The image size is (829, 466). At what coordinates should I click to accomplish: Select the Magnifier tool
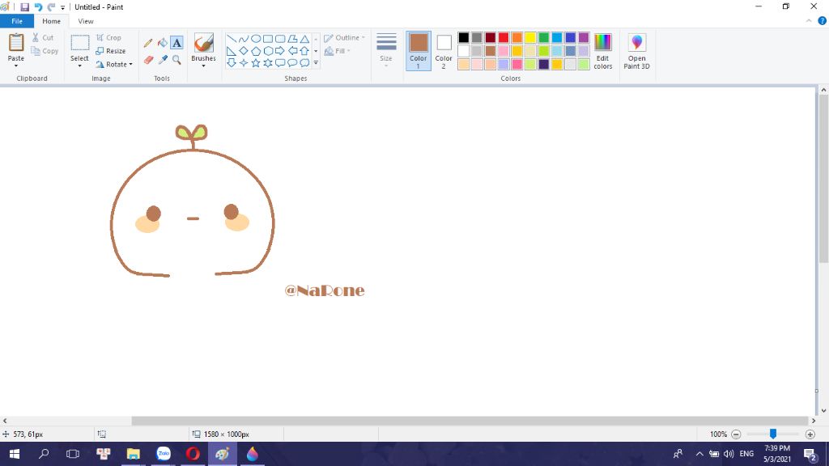tap(176, 60)
